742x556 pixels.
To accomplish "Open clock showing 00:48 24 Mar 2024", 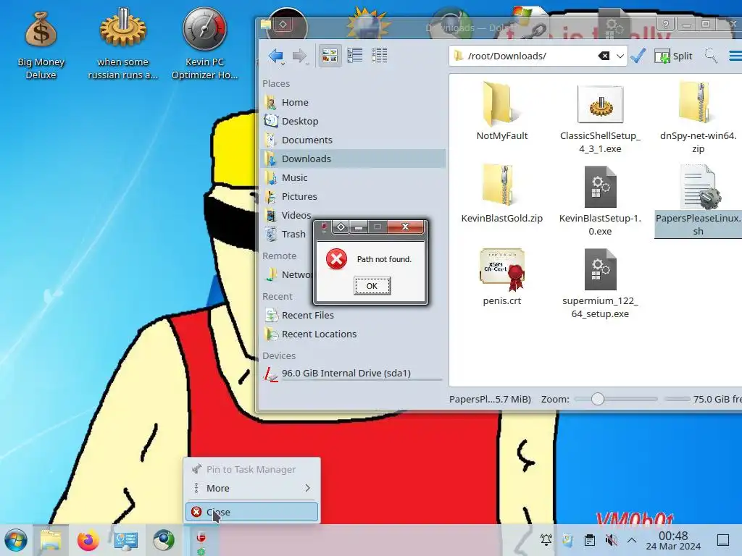I will click(x=673, y=540).
